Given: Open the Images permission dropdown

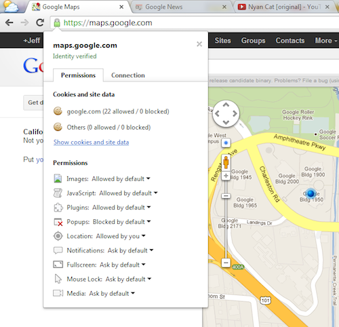Looking at the screenshot, I should [121, 179].
